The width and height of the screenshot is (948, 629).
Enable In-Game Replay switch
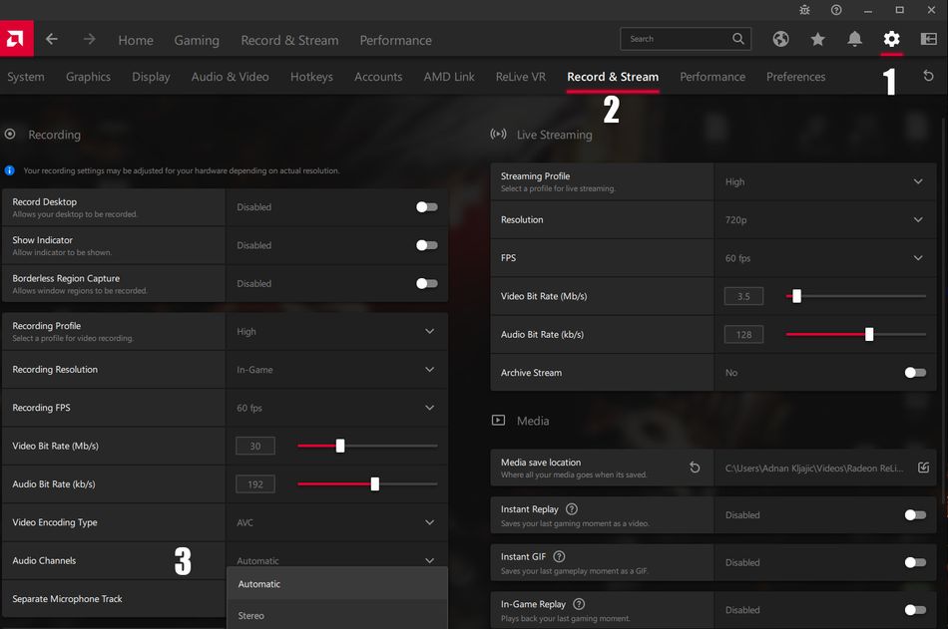coord(915,610)
